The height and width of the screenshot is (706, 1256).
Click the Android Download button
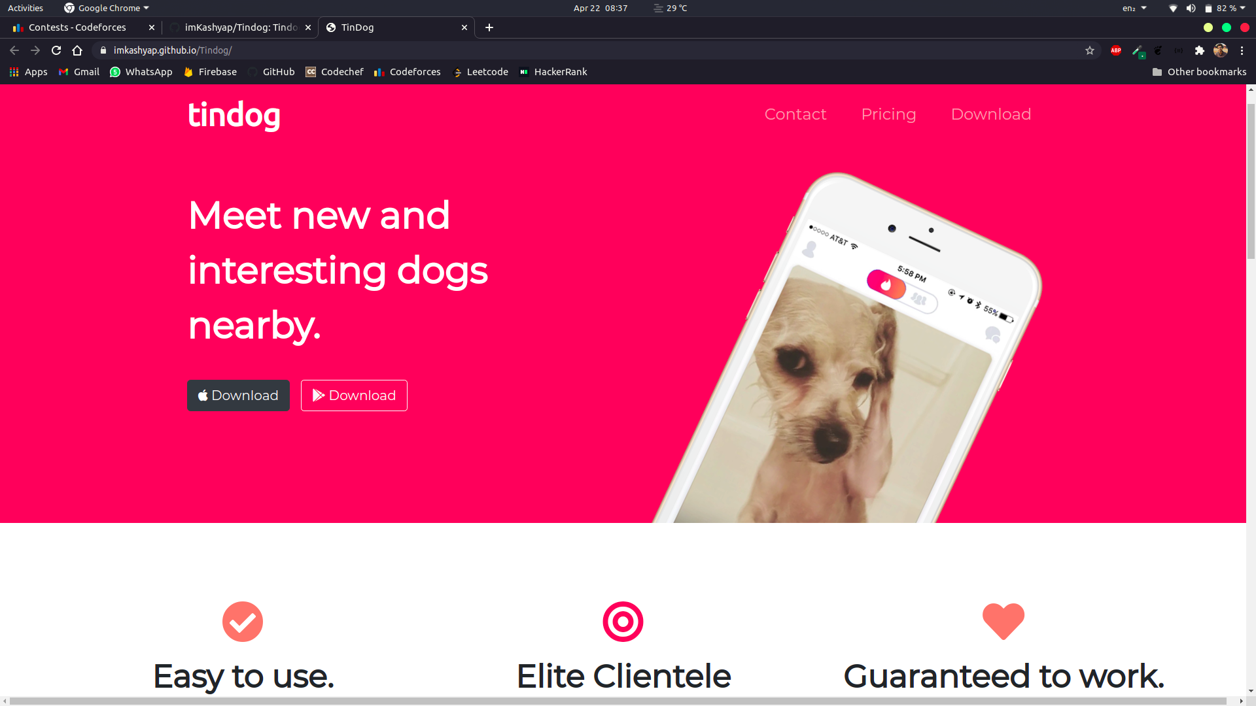[x=354, y=395]
